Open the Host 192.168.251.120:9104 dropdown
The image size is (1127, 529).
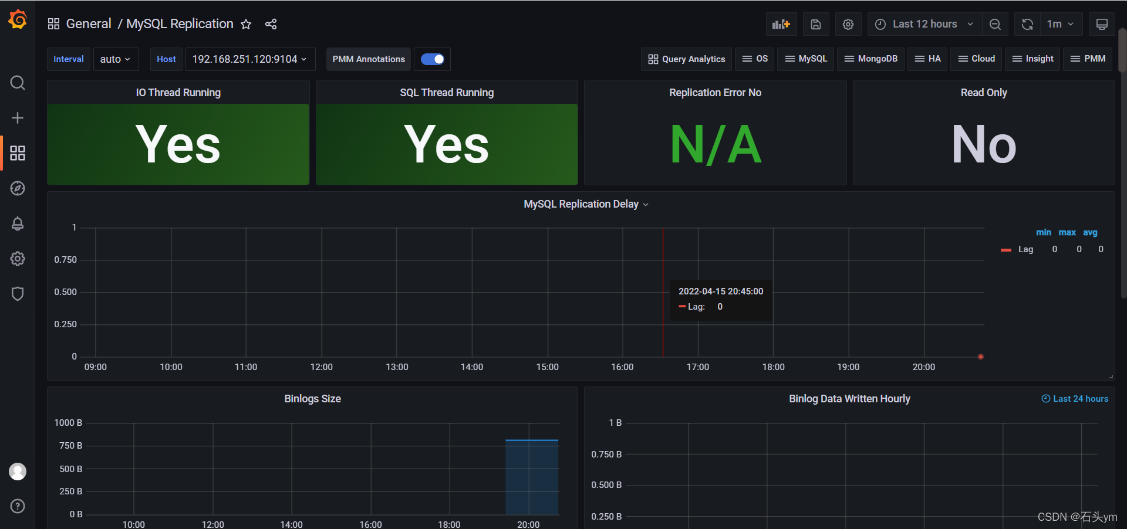[250, 59]
